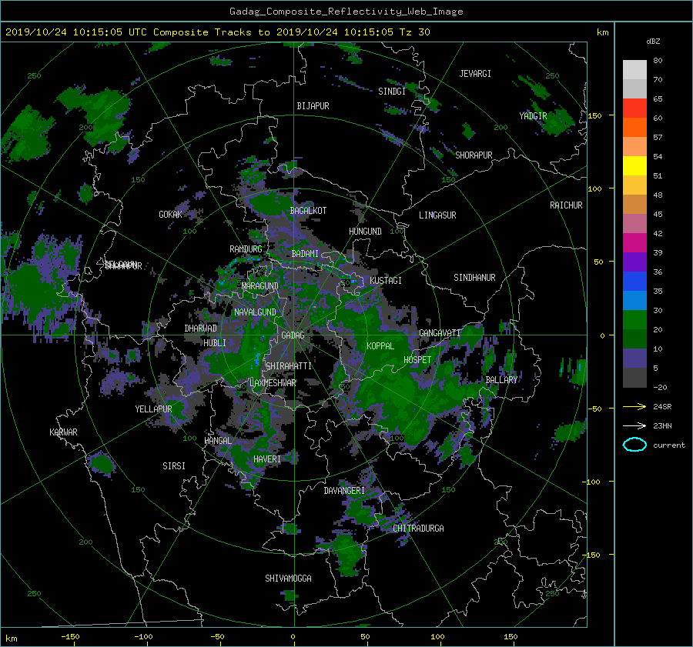Click the LAXMESHWAR city label
Screen dimensions: 693x647
[273, 383]
